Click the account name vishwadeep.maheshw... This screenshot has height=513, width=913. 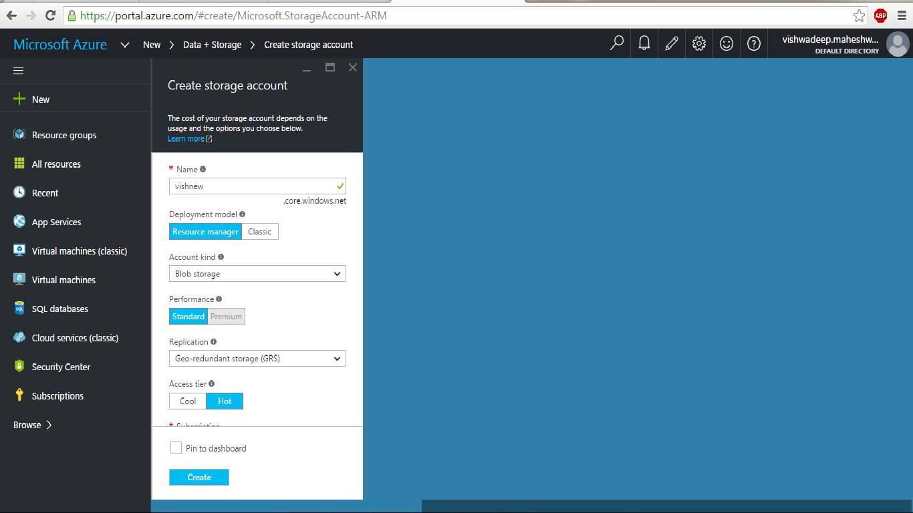point(831,39)
